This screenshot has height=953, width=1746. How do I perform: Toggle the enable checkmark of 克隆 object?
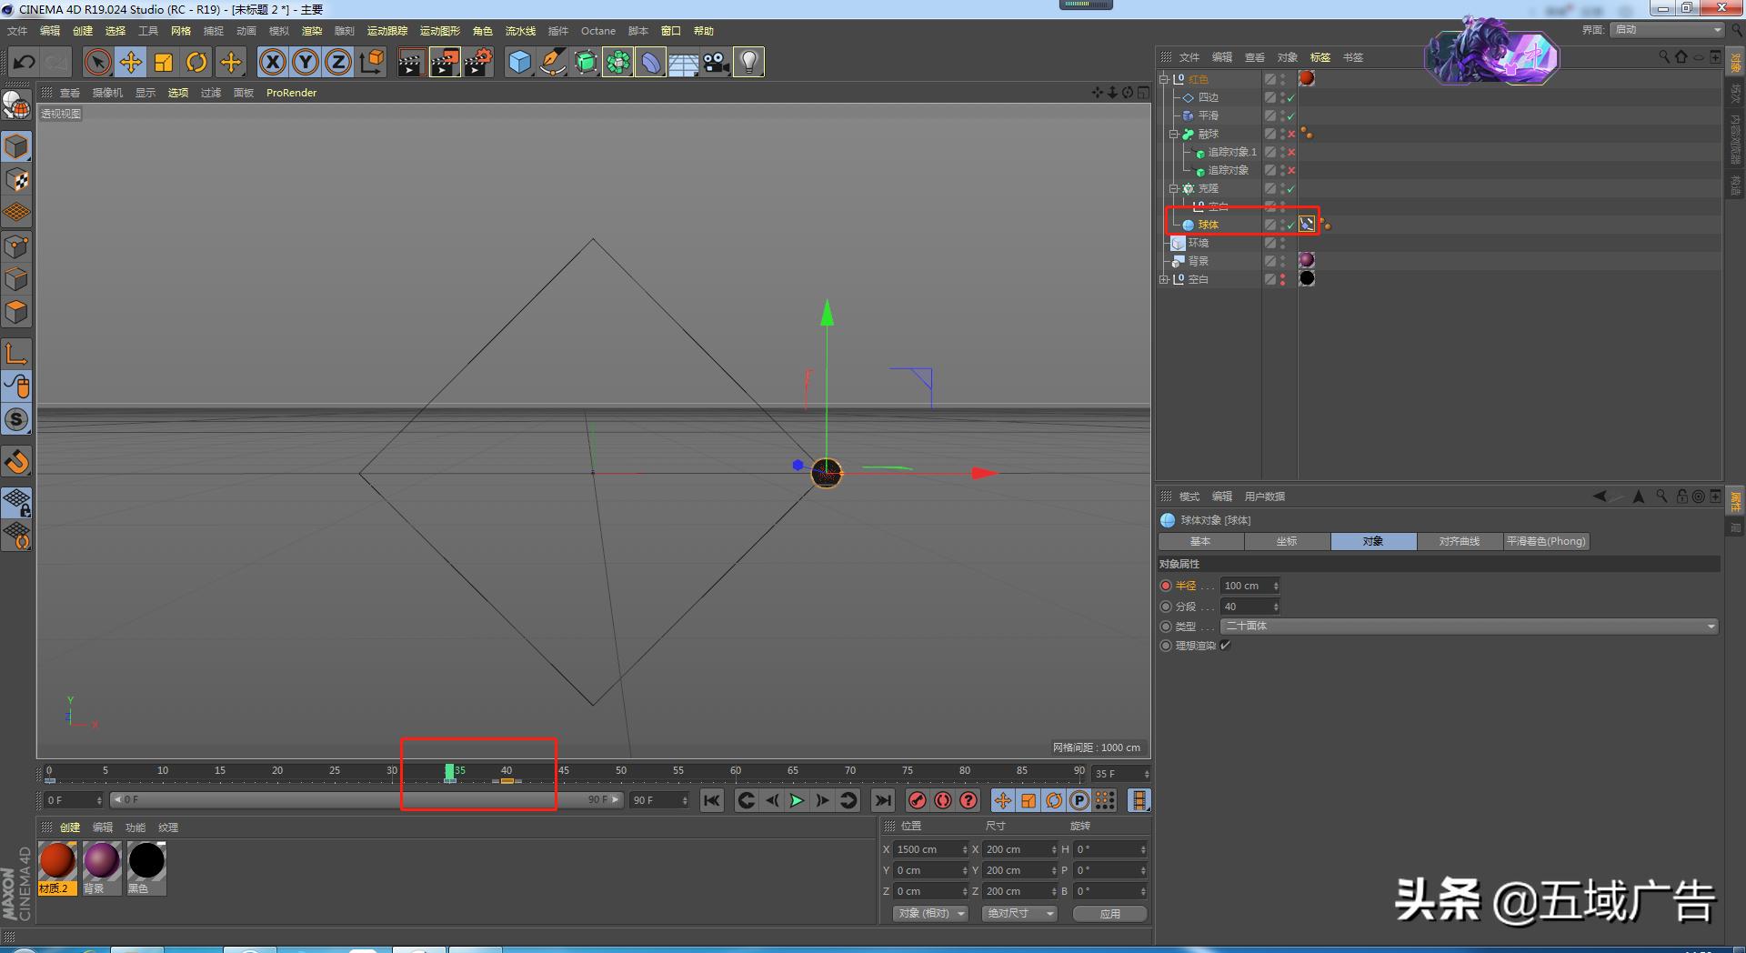click(x=1290, y=189)
